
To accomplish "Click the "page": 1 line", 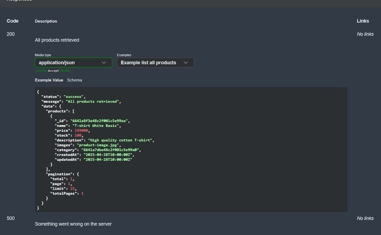I will [61, 184].
